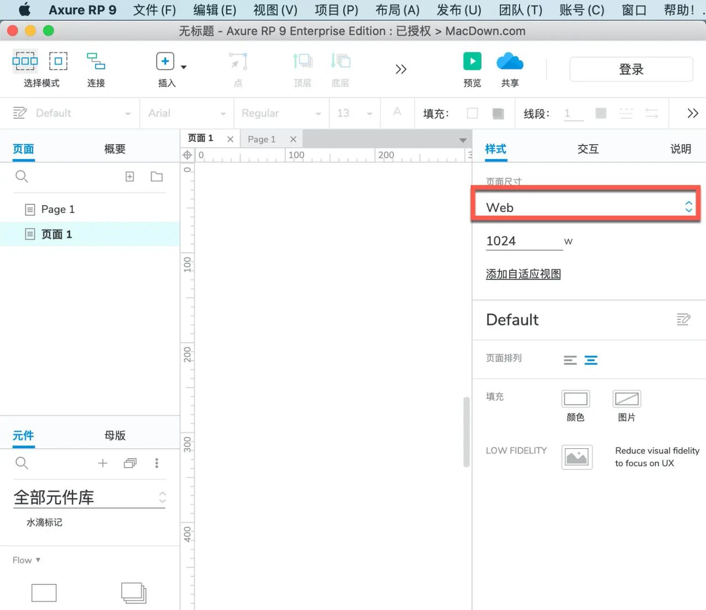Activate the selection mode tool icon
Image resolution: width=706 pixels, height=610 pixels.
pos(25,61)
